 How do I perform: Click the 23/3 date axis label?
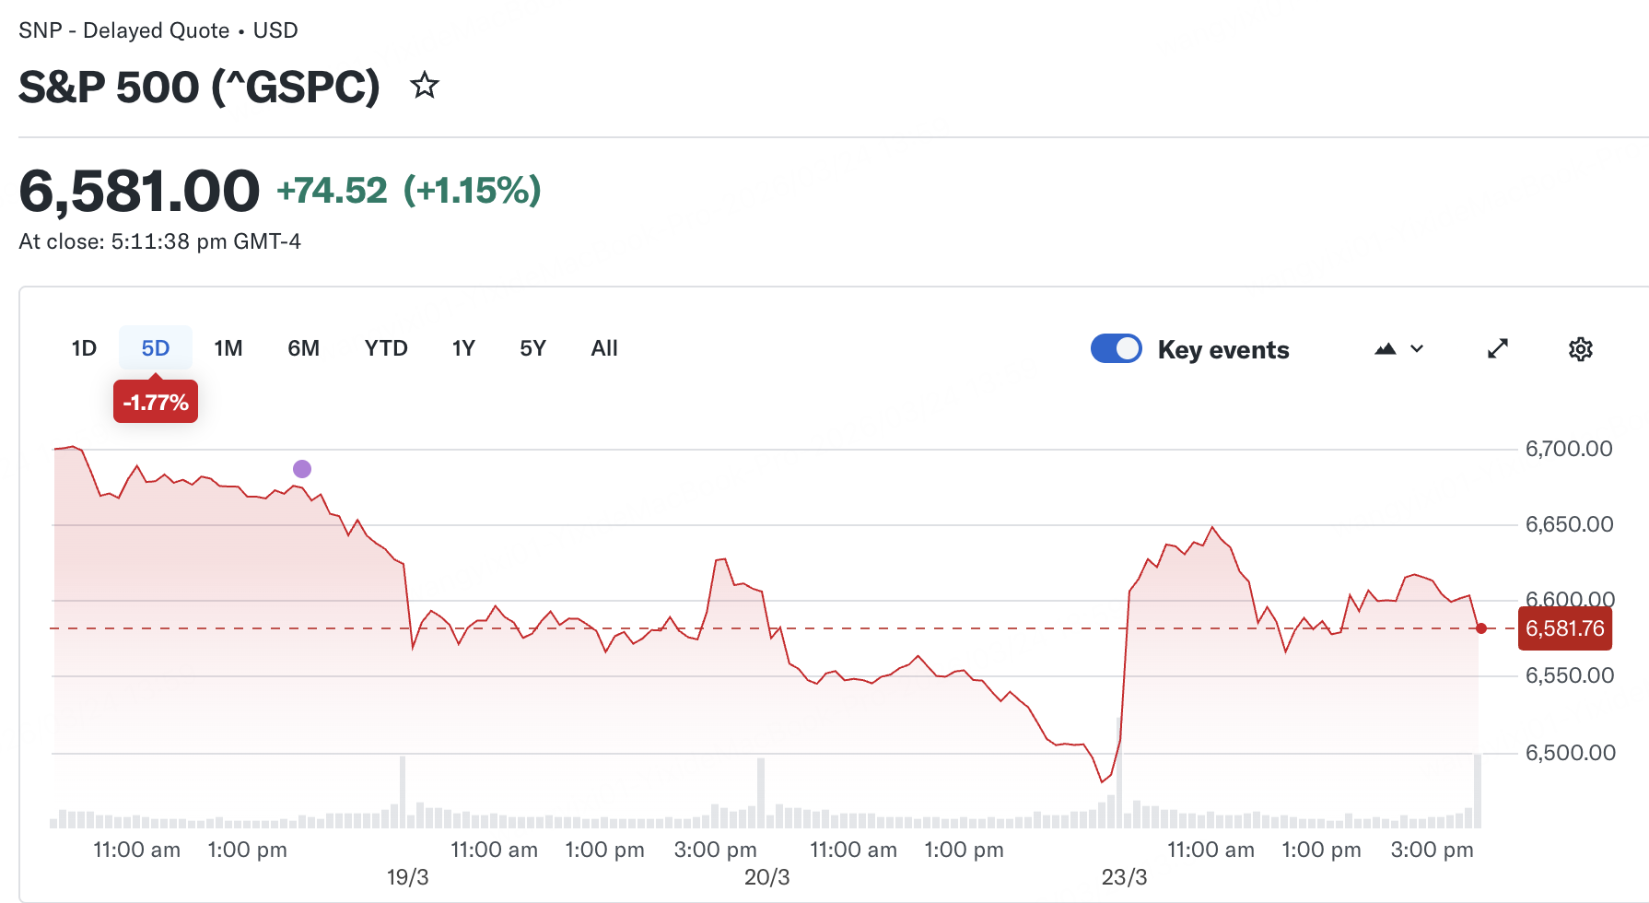[x=1124, y=877]
